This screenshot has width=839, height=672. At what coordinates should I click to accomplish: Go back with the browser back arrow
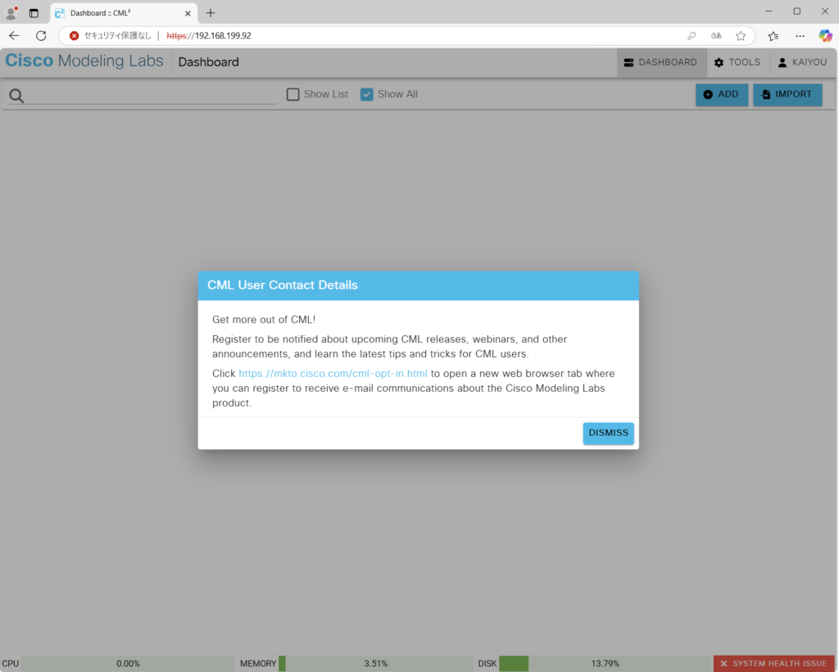[x=15, y=36]
